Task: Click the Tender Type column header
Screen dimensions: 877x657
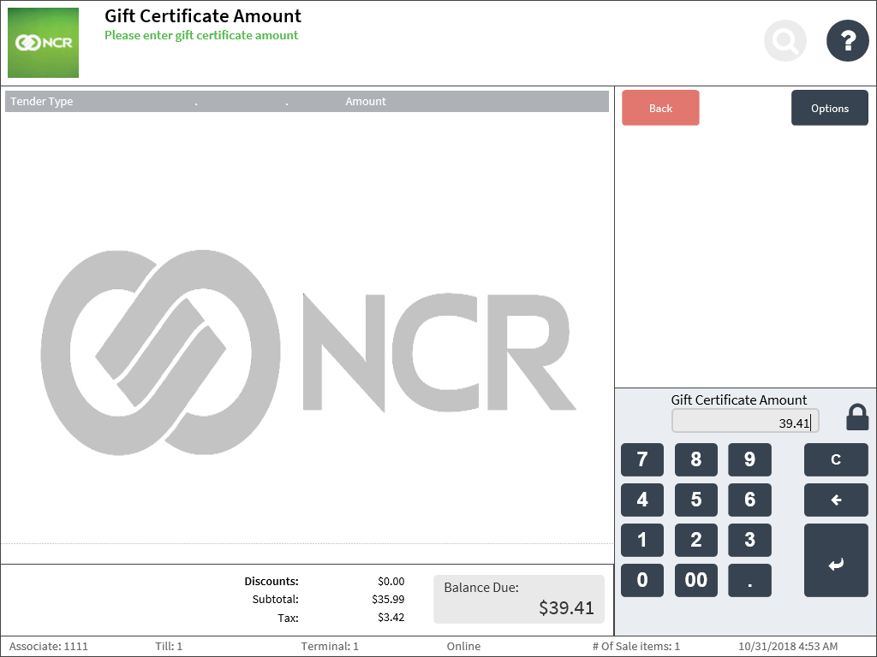Action: pos(42,102)
